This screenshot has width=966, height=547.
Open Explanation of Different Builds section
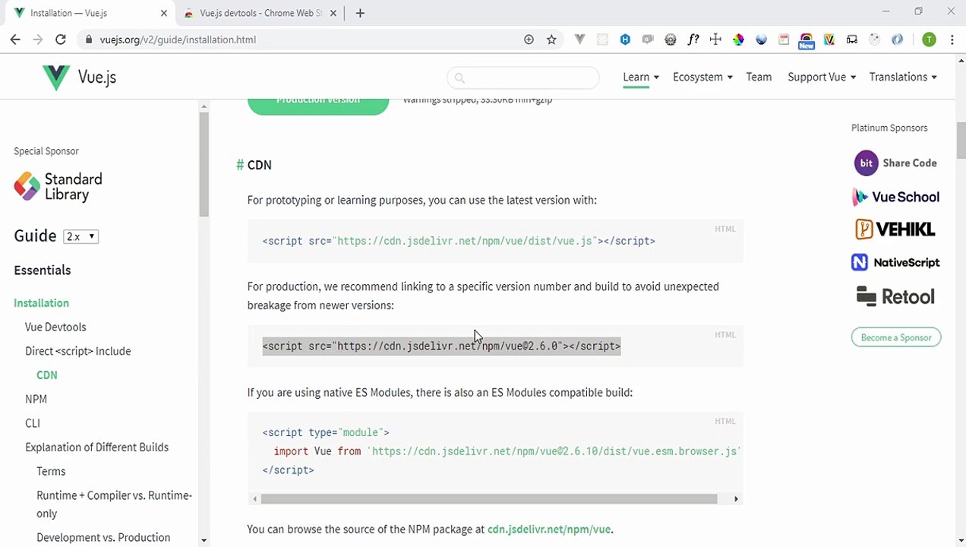(x=96, y=447)
